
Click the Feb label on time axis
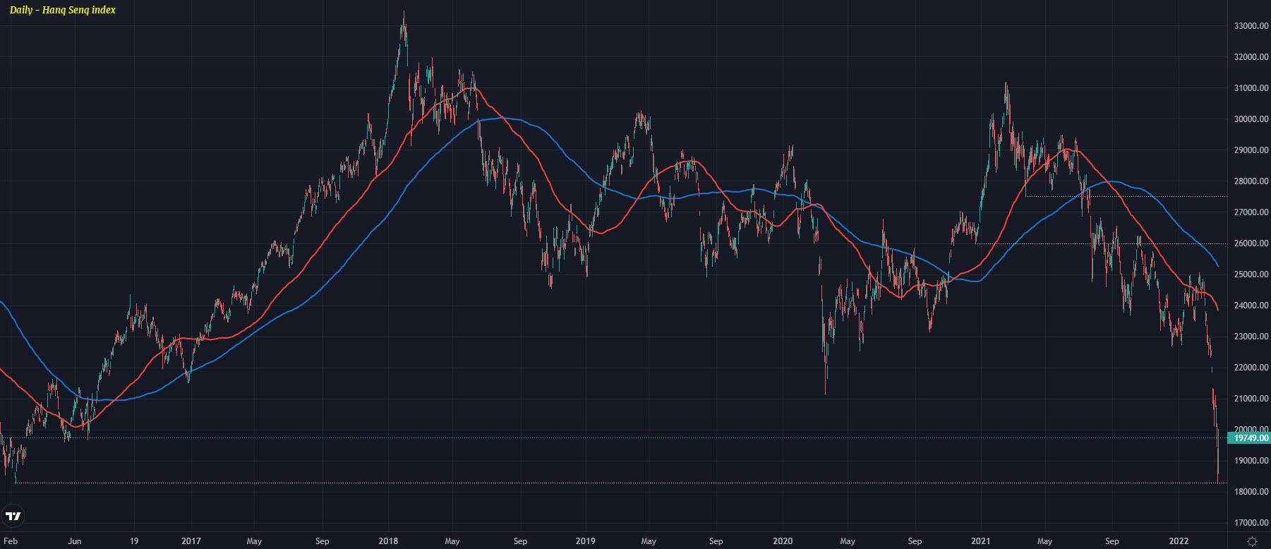click(x=11, y=541)
